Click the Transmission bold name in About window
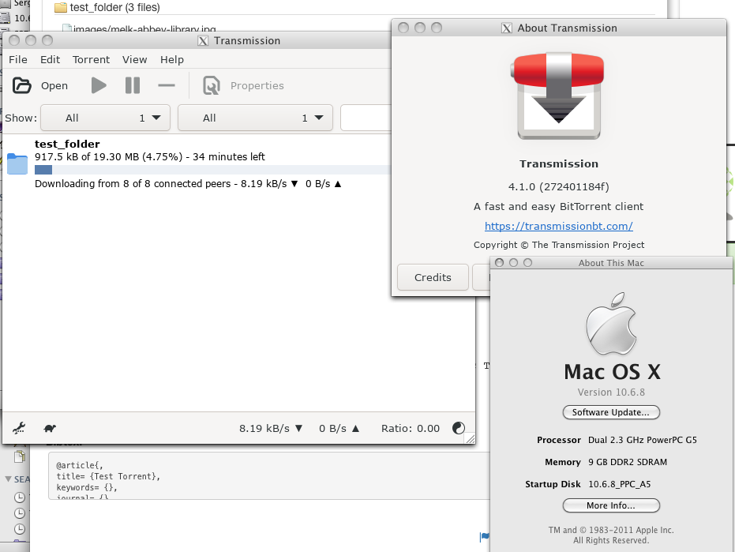 [559, 163]
